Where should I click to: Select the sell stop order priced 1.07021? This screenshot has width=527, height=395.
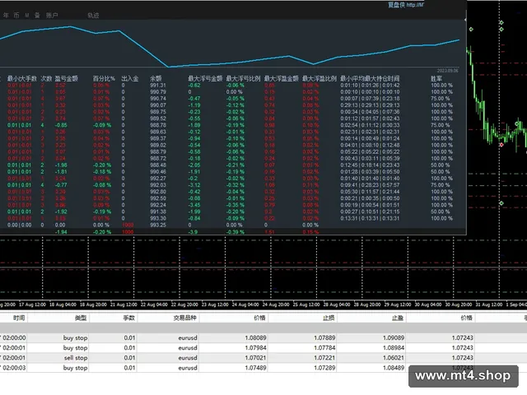click(x=263, y=358)
